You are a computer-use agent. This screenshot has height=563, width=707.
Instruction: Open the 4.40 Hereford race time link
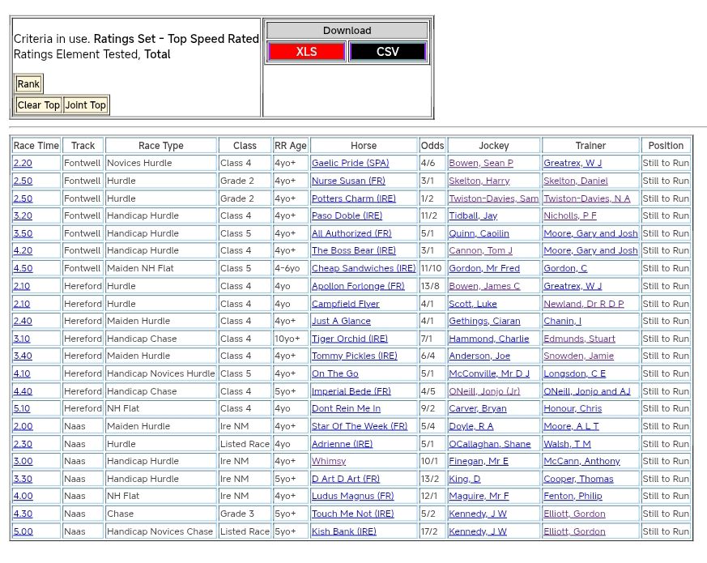click(23, 391)
